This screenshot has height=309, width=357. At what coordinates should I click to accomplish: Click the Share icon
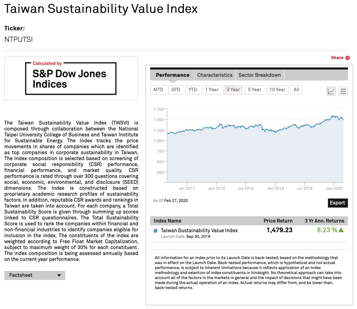tap(347, 58)
